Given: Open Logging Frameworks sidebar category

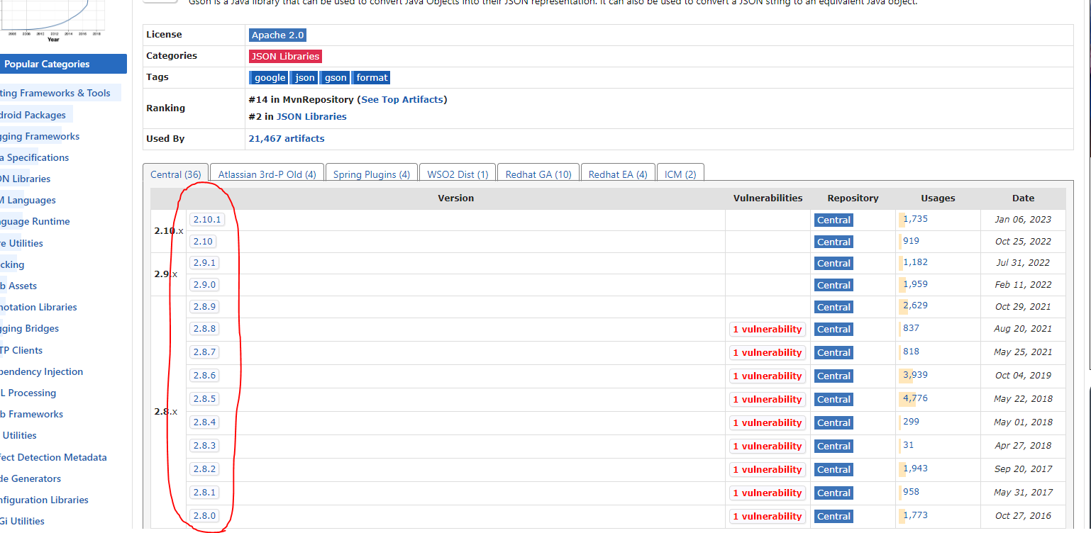Looking at the screenshot, I should tap(40, 136).
